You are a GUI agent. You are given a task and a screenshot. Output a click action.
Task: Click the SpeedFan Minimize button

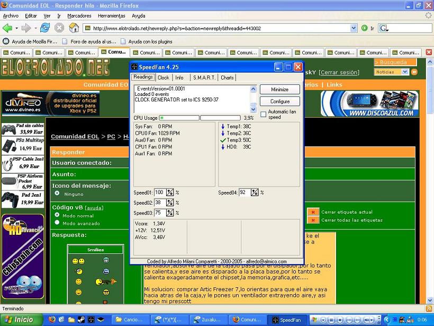(279, 90)
